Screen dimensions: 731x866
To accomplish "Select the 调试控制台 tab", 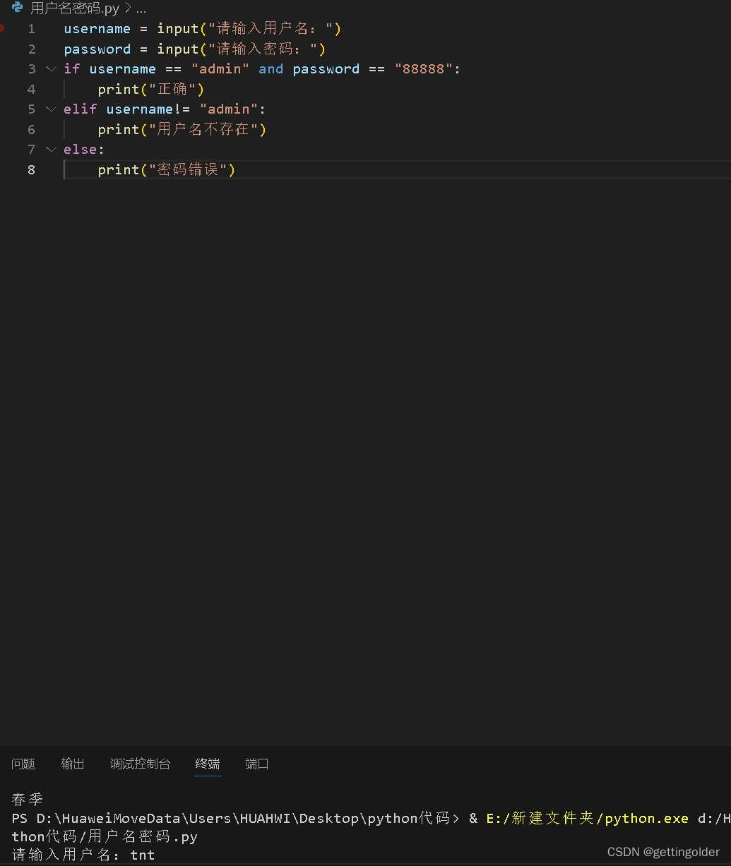I will point(140,764).
